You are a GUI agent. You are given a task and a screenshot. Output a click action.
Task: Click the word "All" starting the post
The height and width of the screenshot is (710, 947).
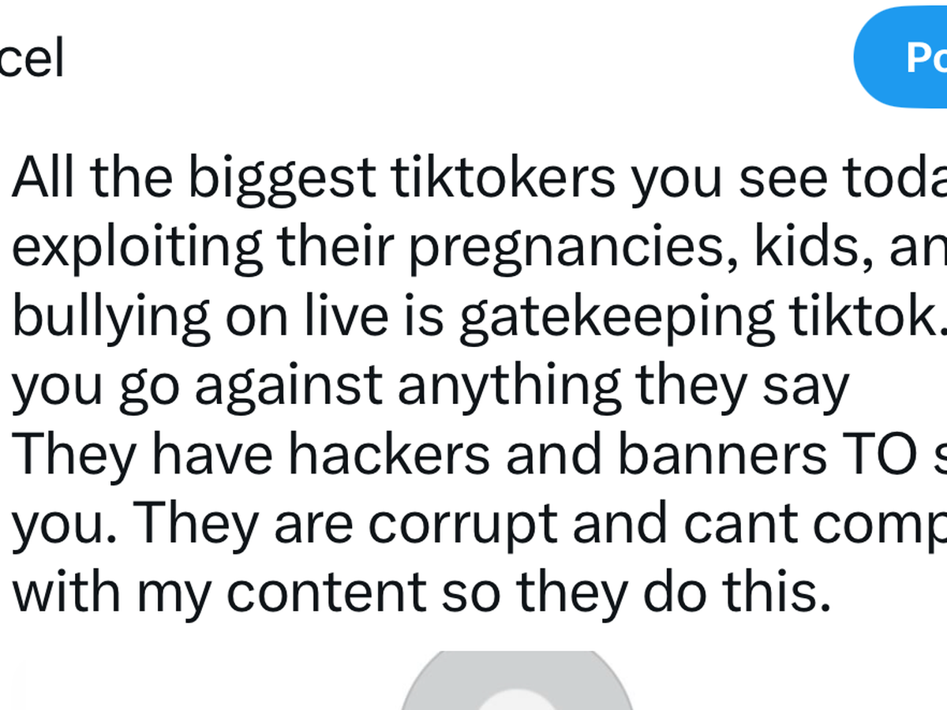pyautogui.click(x=44, y=179)
